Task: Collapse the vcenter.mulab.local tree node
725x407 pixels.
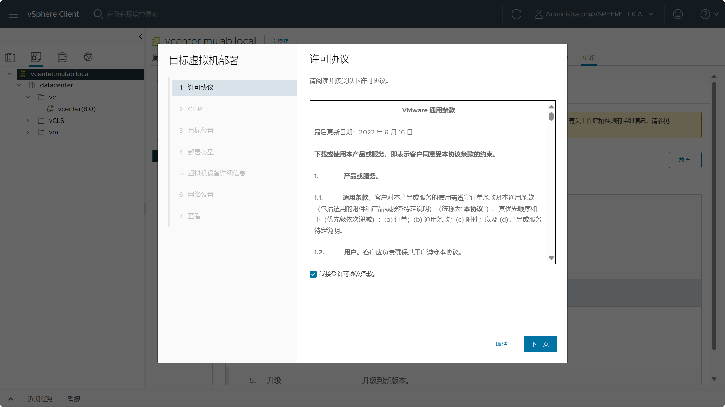Action: click(x=10, y=74)
